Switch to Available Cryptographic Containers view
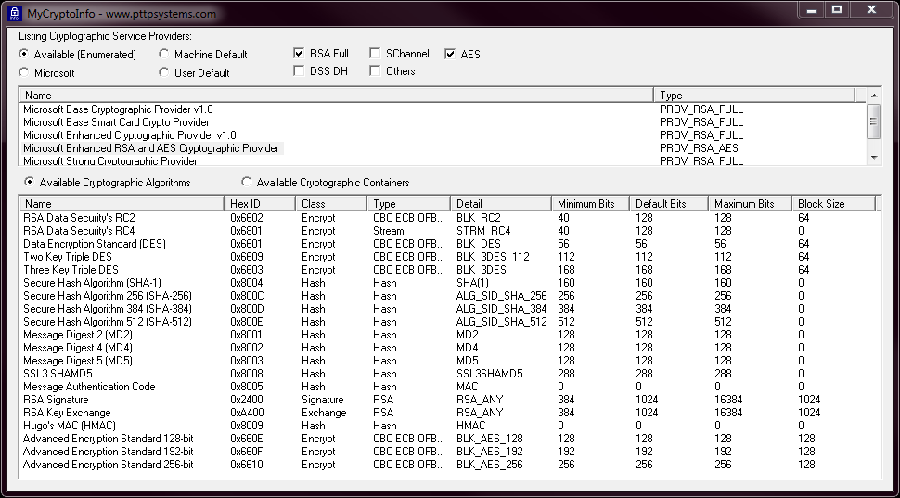This screenshot has height=498, width=900. pyautogui.click(x=247, y=183)
